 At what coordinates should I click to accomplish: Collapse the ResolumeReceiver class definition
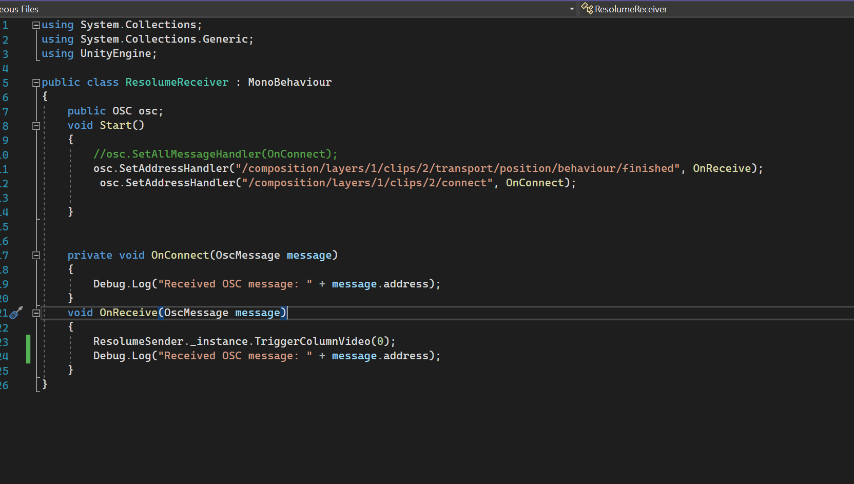click(x=36, y=83)
